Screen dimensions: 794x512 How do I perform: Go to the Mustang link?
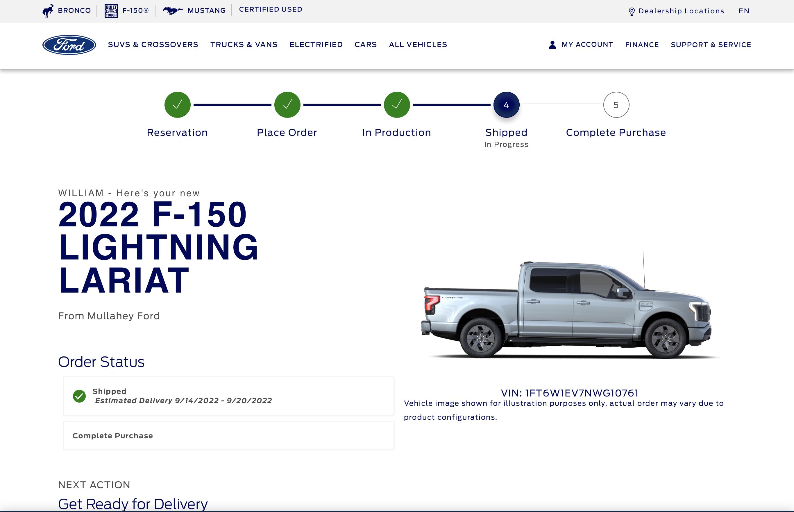pyautogui.click(x=206, y=11)
